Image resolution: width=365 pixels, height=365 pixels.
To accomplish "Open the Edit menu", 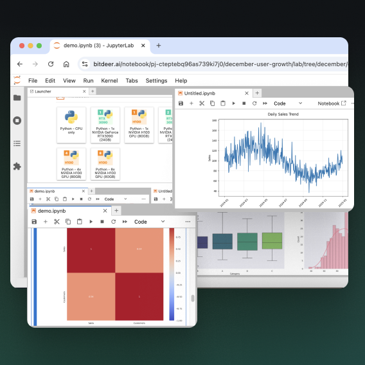I will pos(50,80).
